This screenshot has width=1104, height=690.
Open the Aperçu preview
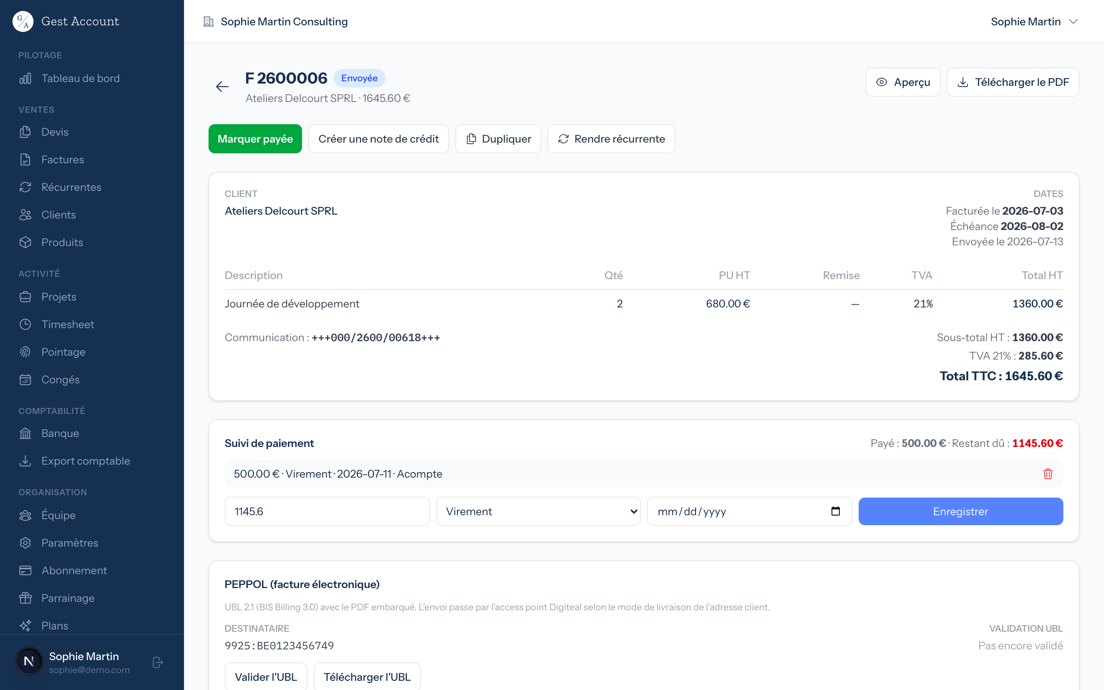click(903, 82)
